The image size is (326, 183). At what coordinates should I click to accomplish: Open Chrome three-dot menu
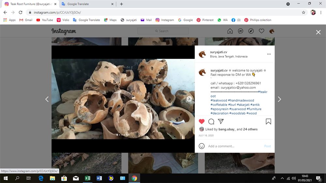(x=321, y=12)
